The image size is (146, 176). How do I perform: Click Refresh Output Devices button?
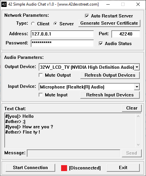click(x=110, y=75)
